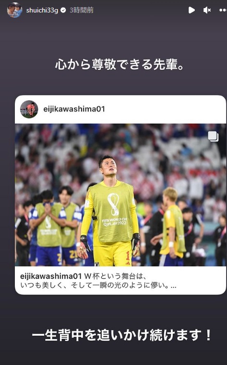
Task: Click eijikawashima01 name in the caption
Action: tap(51, 276)
